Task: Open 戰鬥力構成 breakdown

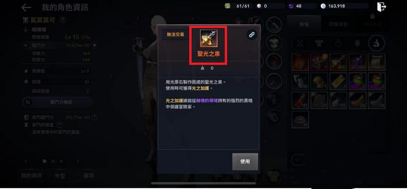Action: tap(57, 102)
